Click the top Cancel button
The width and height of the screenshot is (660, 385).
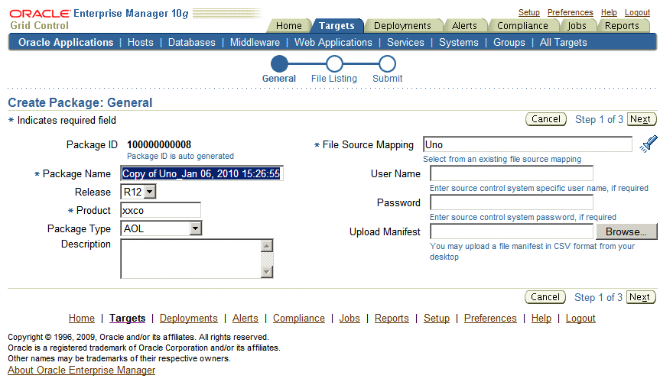tap(546, 119)
